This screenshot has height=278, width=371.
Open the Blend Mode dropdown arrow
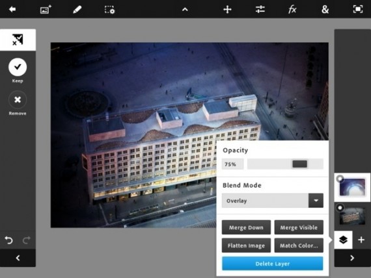click(316, 201)
